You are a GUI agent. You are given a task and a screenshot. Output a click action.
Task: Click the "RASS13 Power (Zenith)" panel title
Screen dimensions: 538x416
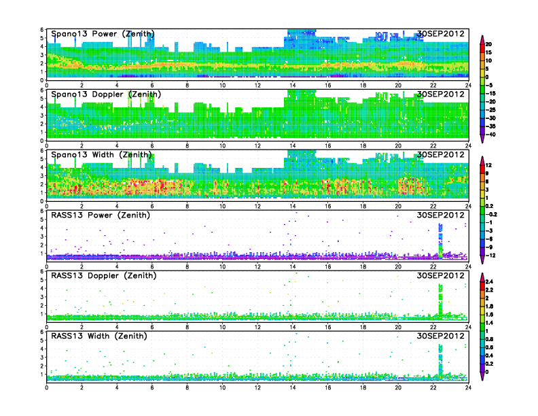point(101,215)
